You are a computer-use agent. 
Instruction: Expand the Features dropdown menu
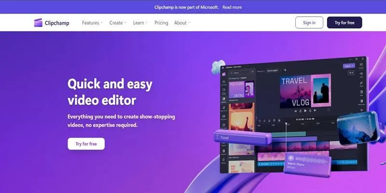click(x=92, y=23)
